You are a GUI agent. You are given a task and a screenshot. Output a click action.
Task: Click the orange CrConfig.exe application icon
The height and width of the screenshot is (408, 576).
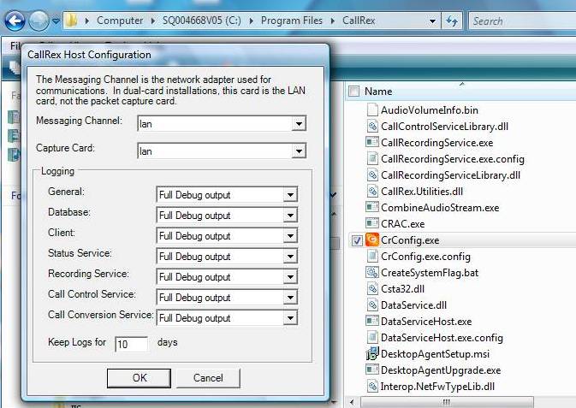[372, 239]
